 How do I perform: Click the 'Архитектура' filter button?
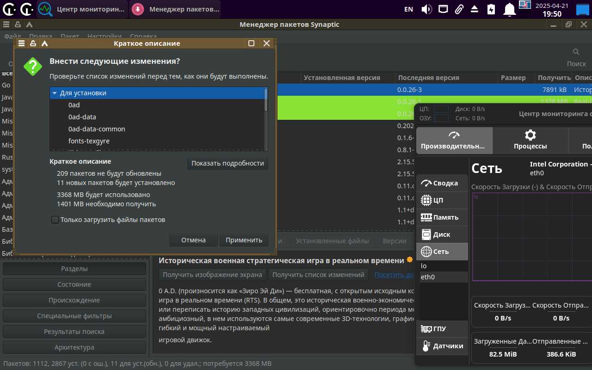click(74, 347)
